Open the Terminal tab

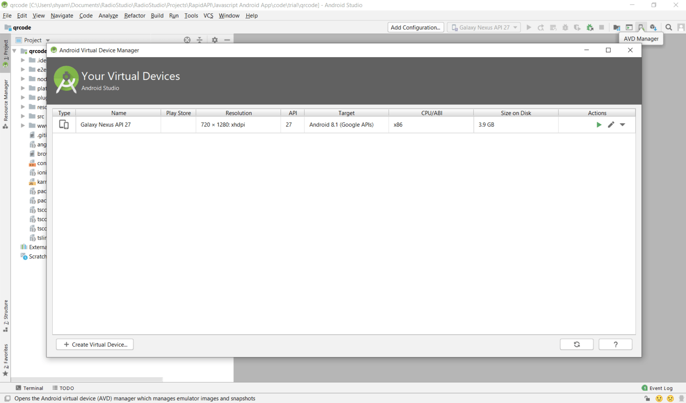pyautogui.click(x=29, y=388)
